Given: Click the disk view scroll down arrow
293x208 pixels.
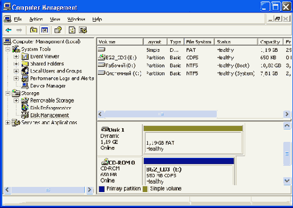Looking at the screenshot, I should (x=287, y=181).
